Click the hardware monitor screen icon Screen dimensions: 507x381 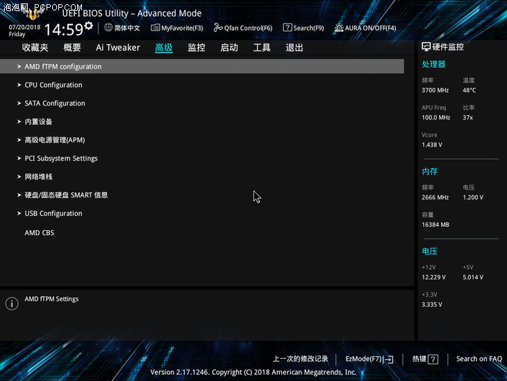426,47
